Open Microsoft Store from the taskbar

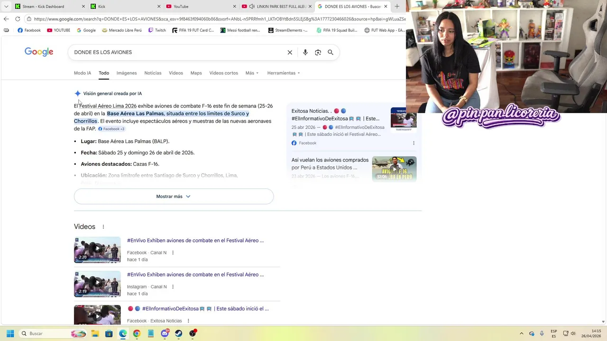[x=109, y=333]
